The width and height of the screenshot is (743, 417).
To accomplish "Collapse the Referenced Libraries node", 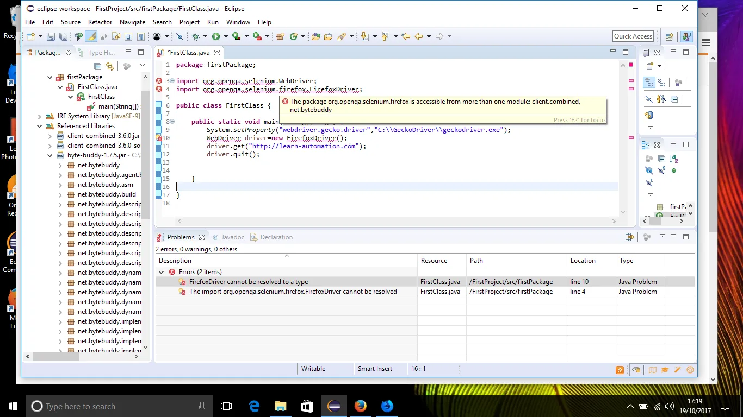I will click(40, 126).
